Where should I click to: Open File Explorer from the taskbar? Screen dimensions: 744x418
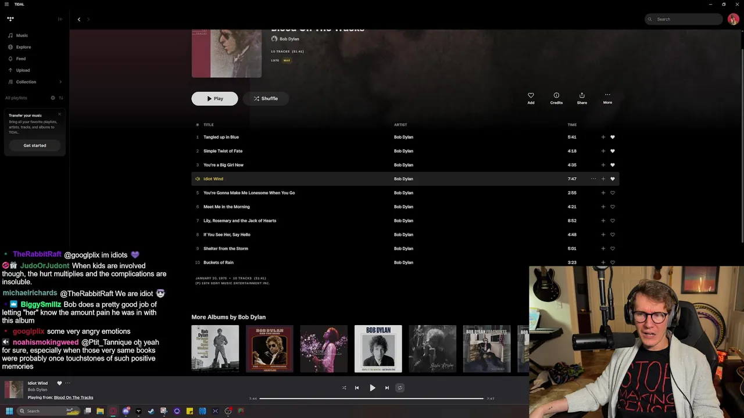[x=100, y=411]
